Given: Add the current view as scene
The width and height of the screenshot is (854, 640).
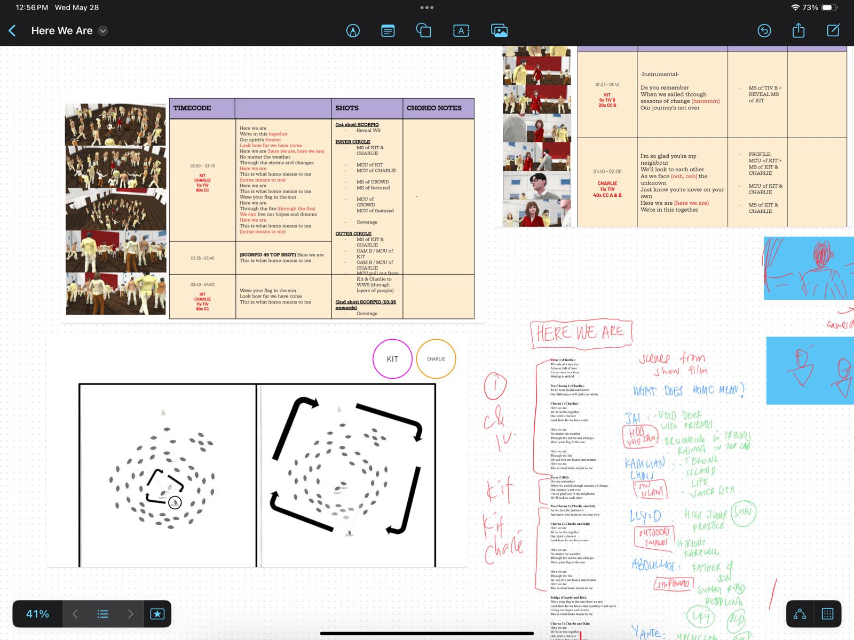Looking at the screenshot, I should coord(157,614).
